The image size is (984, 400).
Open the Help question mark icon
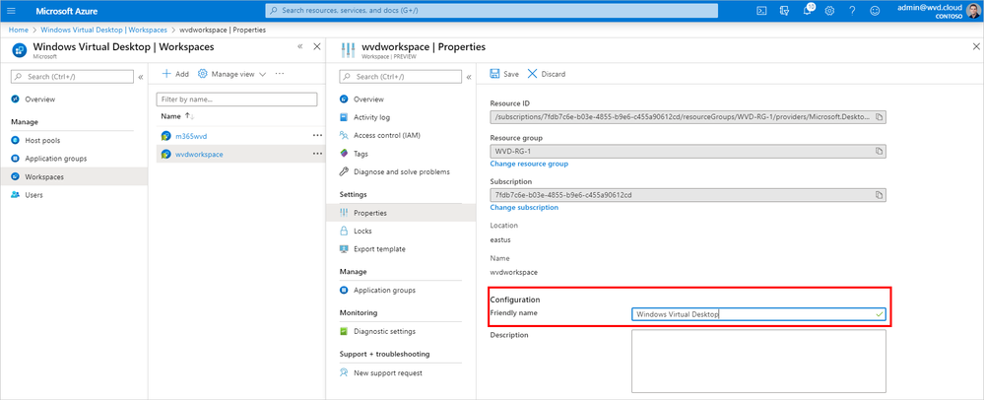852,11
